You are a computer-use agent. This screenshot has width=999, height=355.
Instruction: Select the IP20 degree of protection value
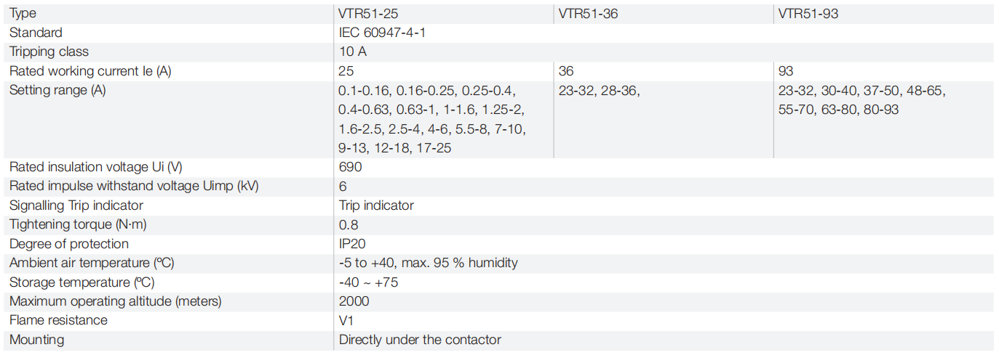[353, 244]
